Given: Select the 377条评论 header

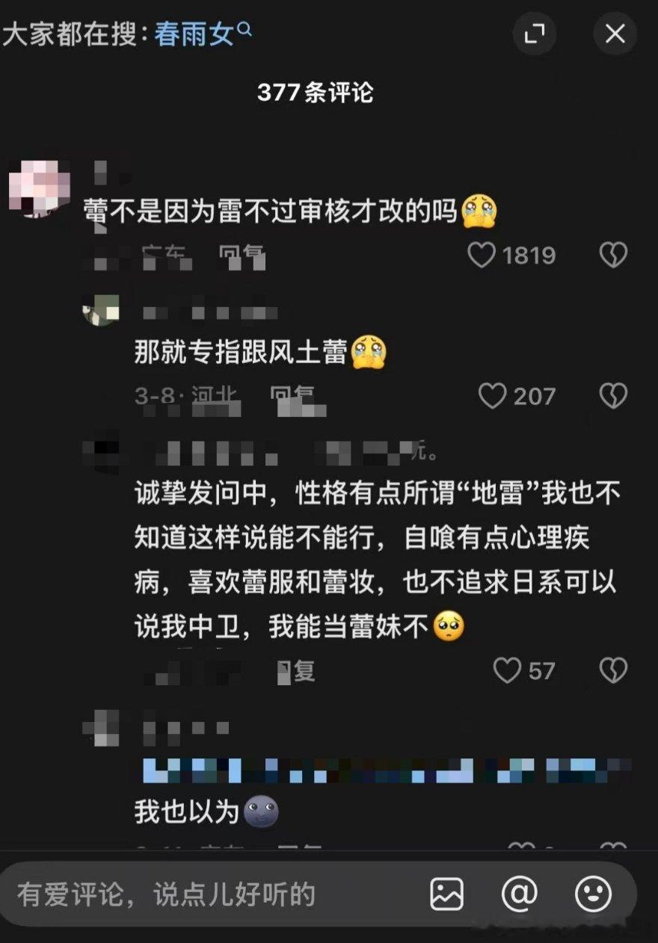Looking at the screenshot, I should (x=316, y=93).
